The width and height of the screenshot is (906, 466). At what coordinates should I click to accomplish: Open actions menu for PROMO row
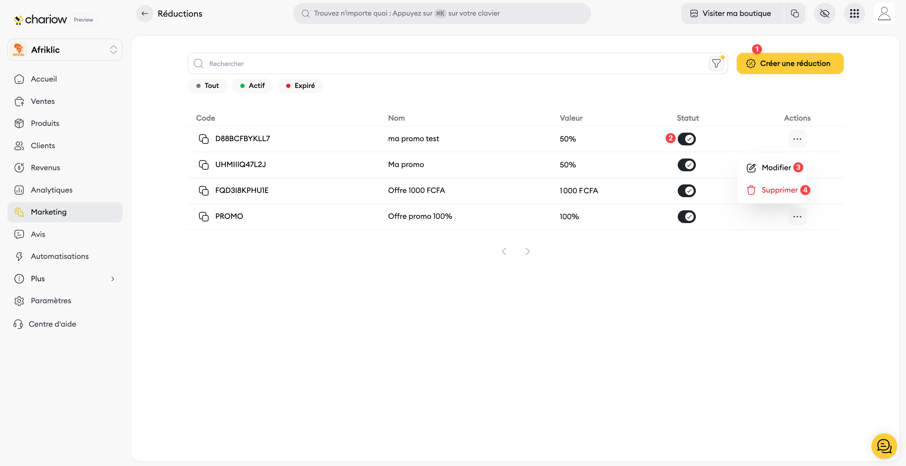coord(797,216)
